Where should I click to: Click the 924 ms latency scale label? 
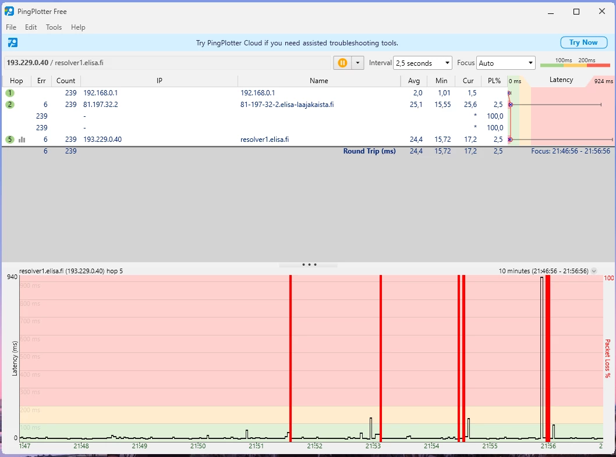click(603, 81)
